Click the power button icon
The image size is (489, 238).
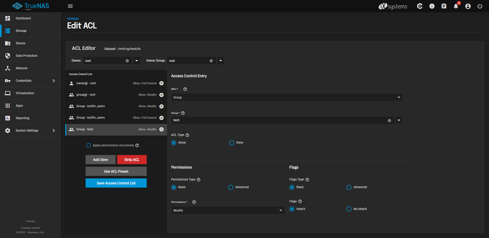pos(480,6)
